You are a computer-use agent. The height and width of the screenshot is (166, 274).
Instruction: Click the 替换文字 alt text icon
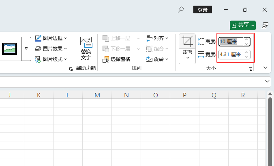tap(86, 42)
